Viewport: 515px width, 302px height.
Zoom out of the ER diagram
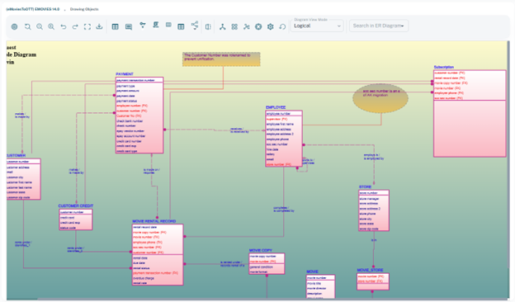tap(40, 26)
